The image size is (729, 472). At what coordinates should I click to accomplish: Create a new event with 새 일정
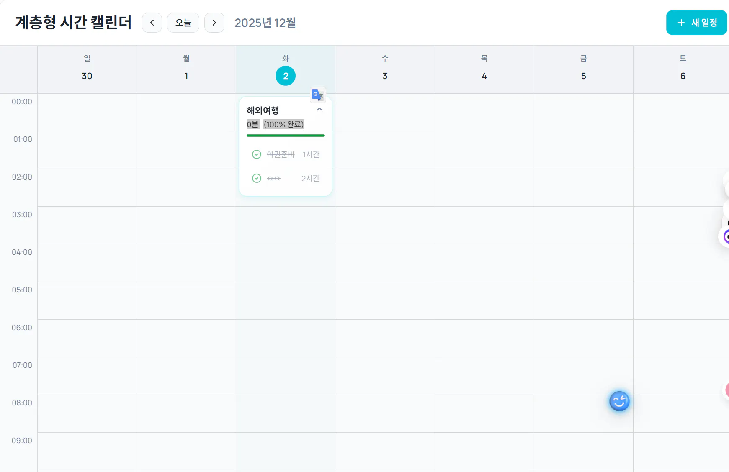[x=697, y=23]
